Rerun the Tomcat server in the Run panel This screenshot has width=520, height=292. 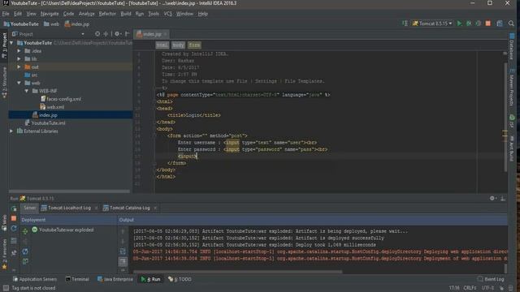click(x=14, y=208)
